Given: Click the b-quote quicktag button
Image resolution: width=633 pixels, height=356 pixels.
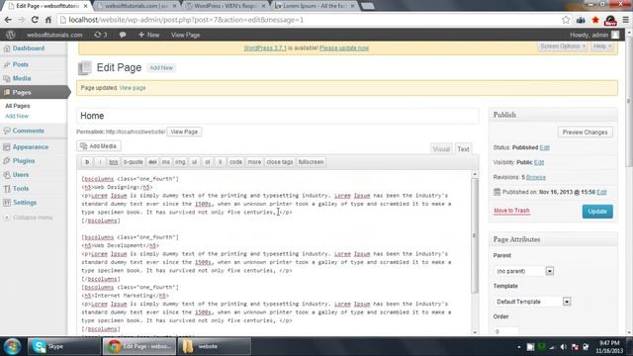Looking at the screenshot, I should [x=134, y=162].
